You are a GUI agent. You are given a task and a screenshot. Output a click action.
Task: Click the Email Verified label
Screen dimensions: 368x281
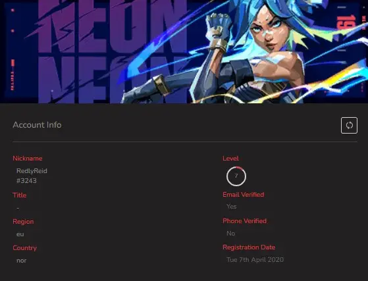click(x=244, y=194)
